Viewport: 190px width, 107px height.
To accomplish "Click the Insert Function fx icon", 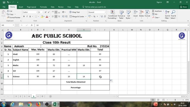I will coord(32,25).
